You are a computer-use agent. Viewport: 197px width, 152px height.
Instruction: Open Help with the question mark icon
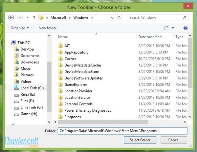click(x=186, y=28)
